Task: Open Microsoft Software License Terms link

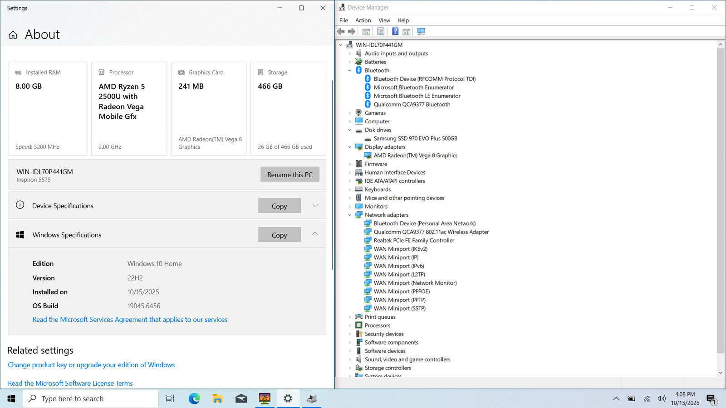Action: point(70,384)
